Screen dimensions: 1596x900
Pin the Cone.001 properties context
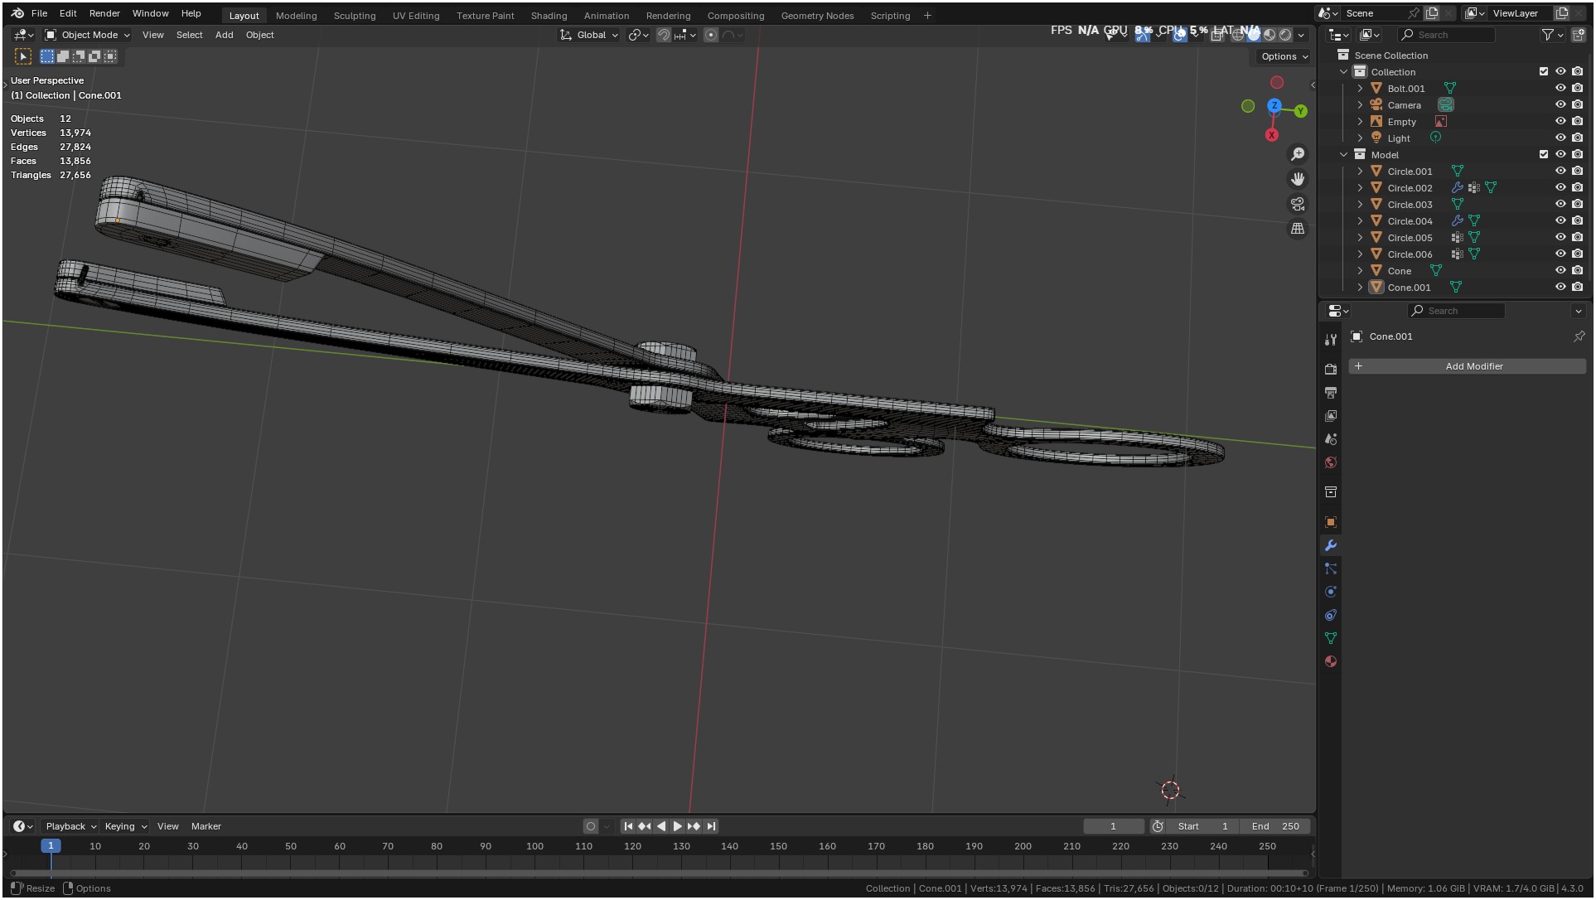(1579, 336)
